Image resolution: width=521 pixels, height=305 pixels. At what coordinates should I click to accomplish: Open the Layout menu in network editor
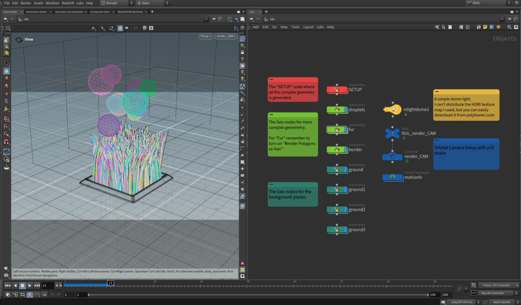(308, 27)
